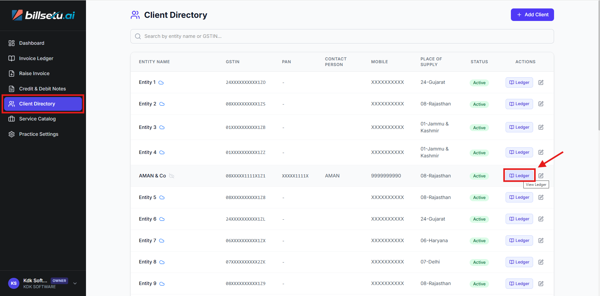Expand the Kdk Software account chevron

point(75,283)
